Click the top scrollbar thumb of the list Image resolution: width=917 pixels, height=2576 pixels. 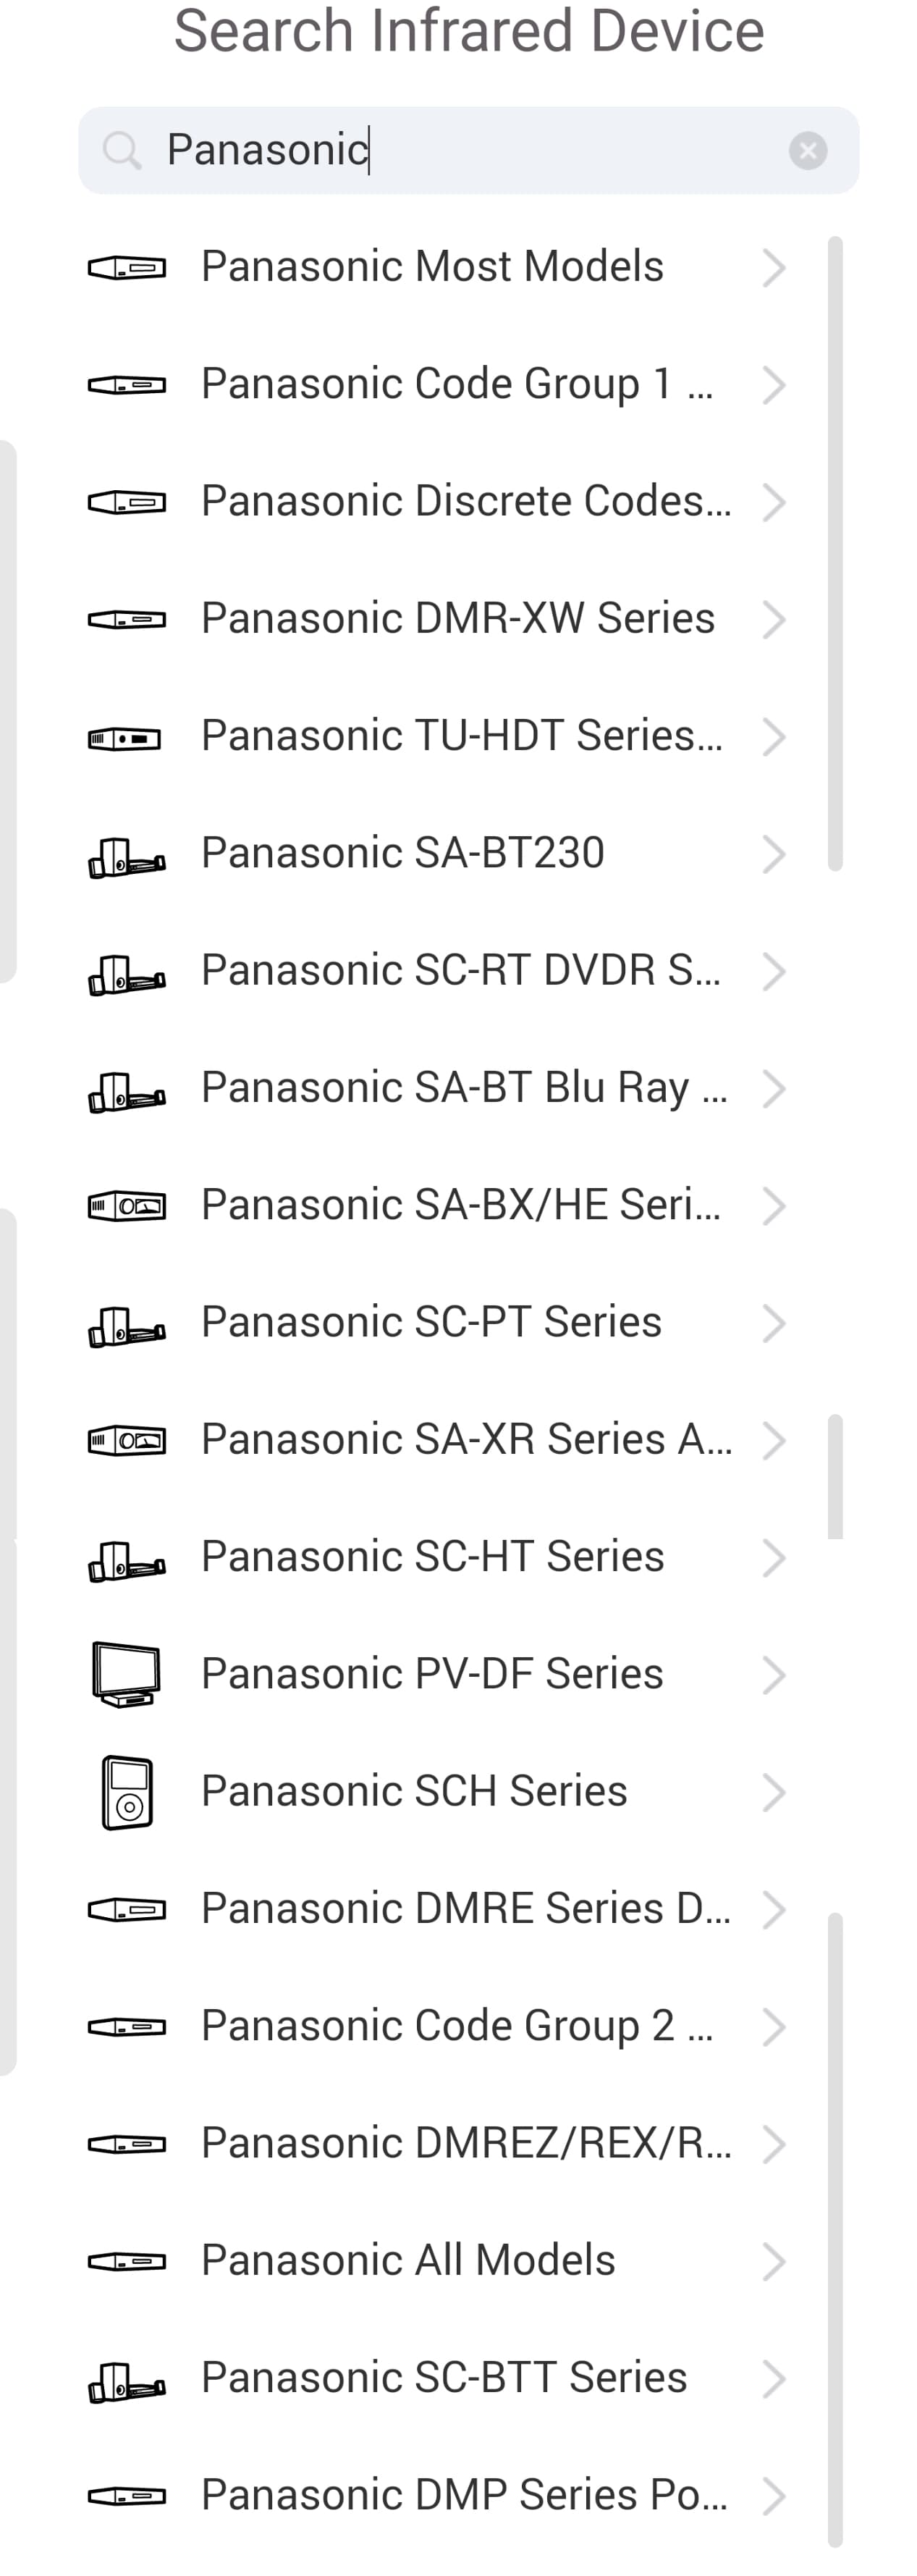(x=835, y=553)
